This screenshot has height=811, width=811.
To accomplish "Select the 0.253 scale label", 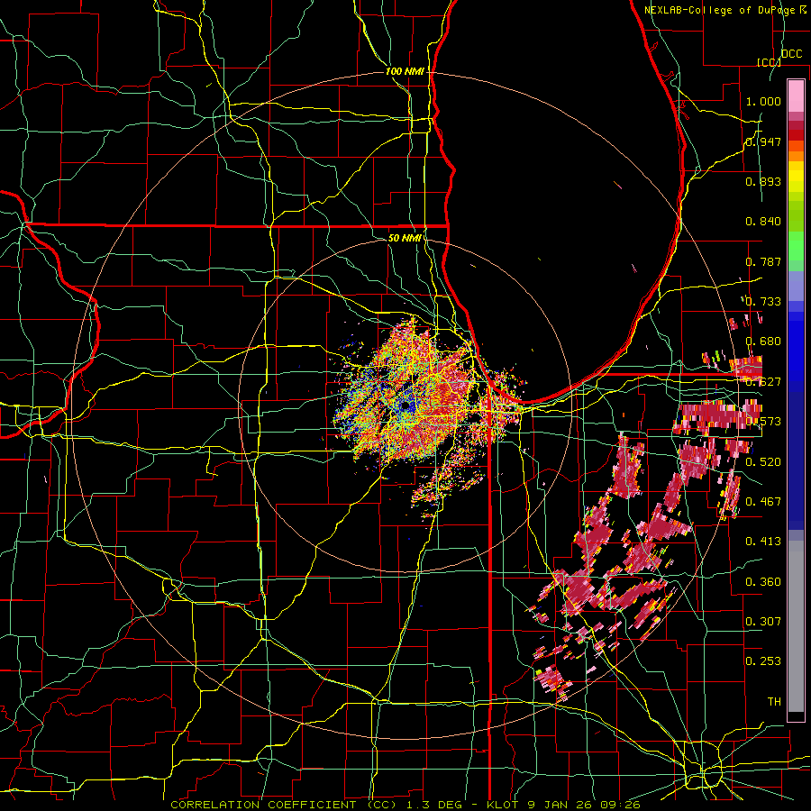I will point(763,661).
